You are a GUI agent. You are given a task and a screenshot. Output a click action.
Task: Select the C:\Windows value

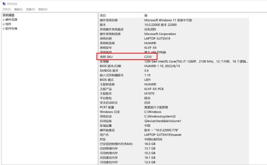pyautogui.click(x=153, y=112)
